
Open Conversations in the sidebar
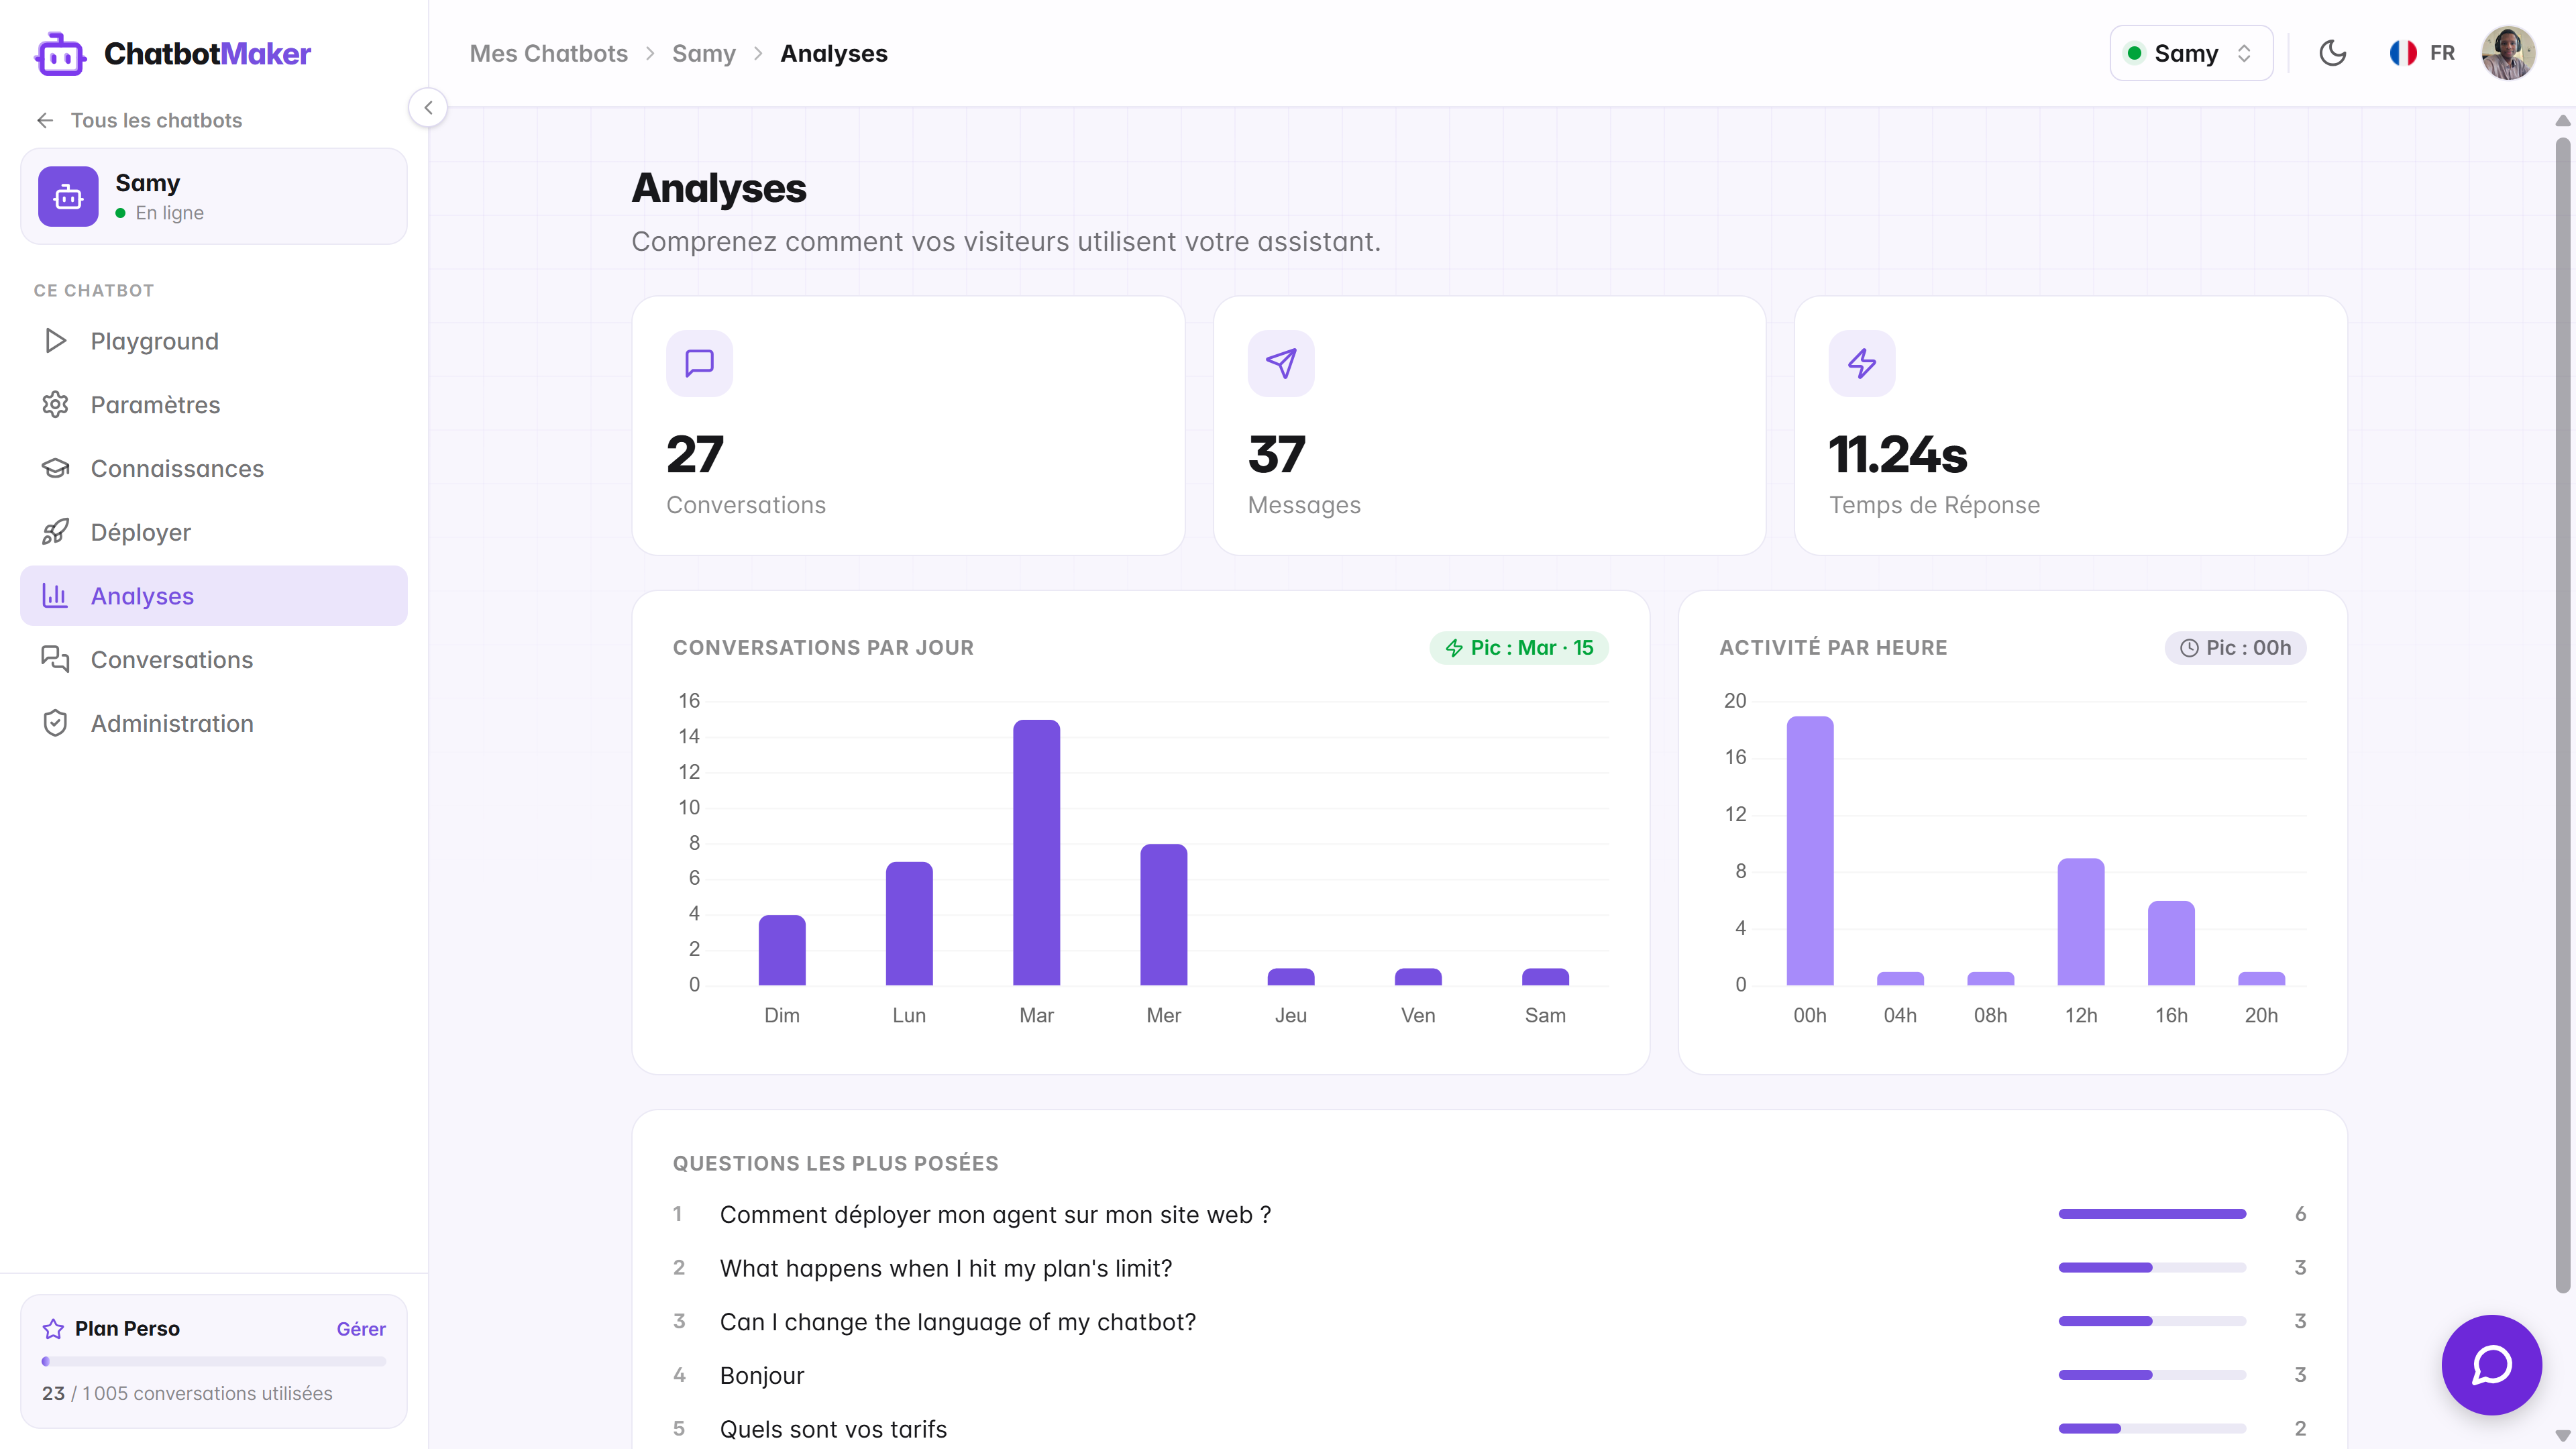point(214,660)
